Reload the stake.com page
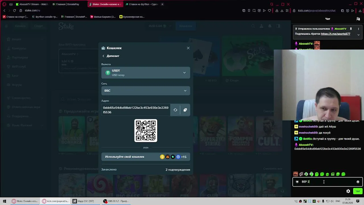 point(15,11)
